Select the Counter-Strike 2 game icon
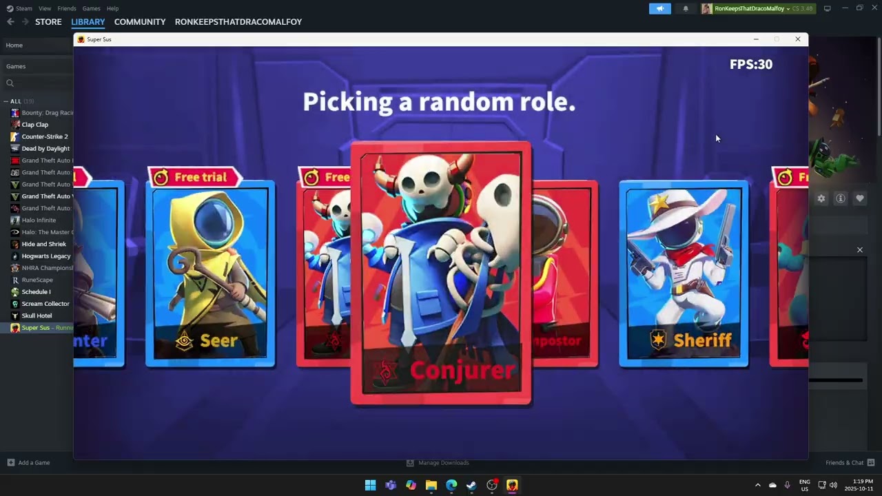The image size is (882, 496). click(x=15, y=136)
